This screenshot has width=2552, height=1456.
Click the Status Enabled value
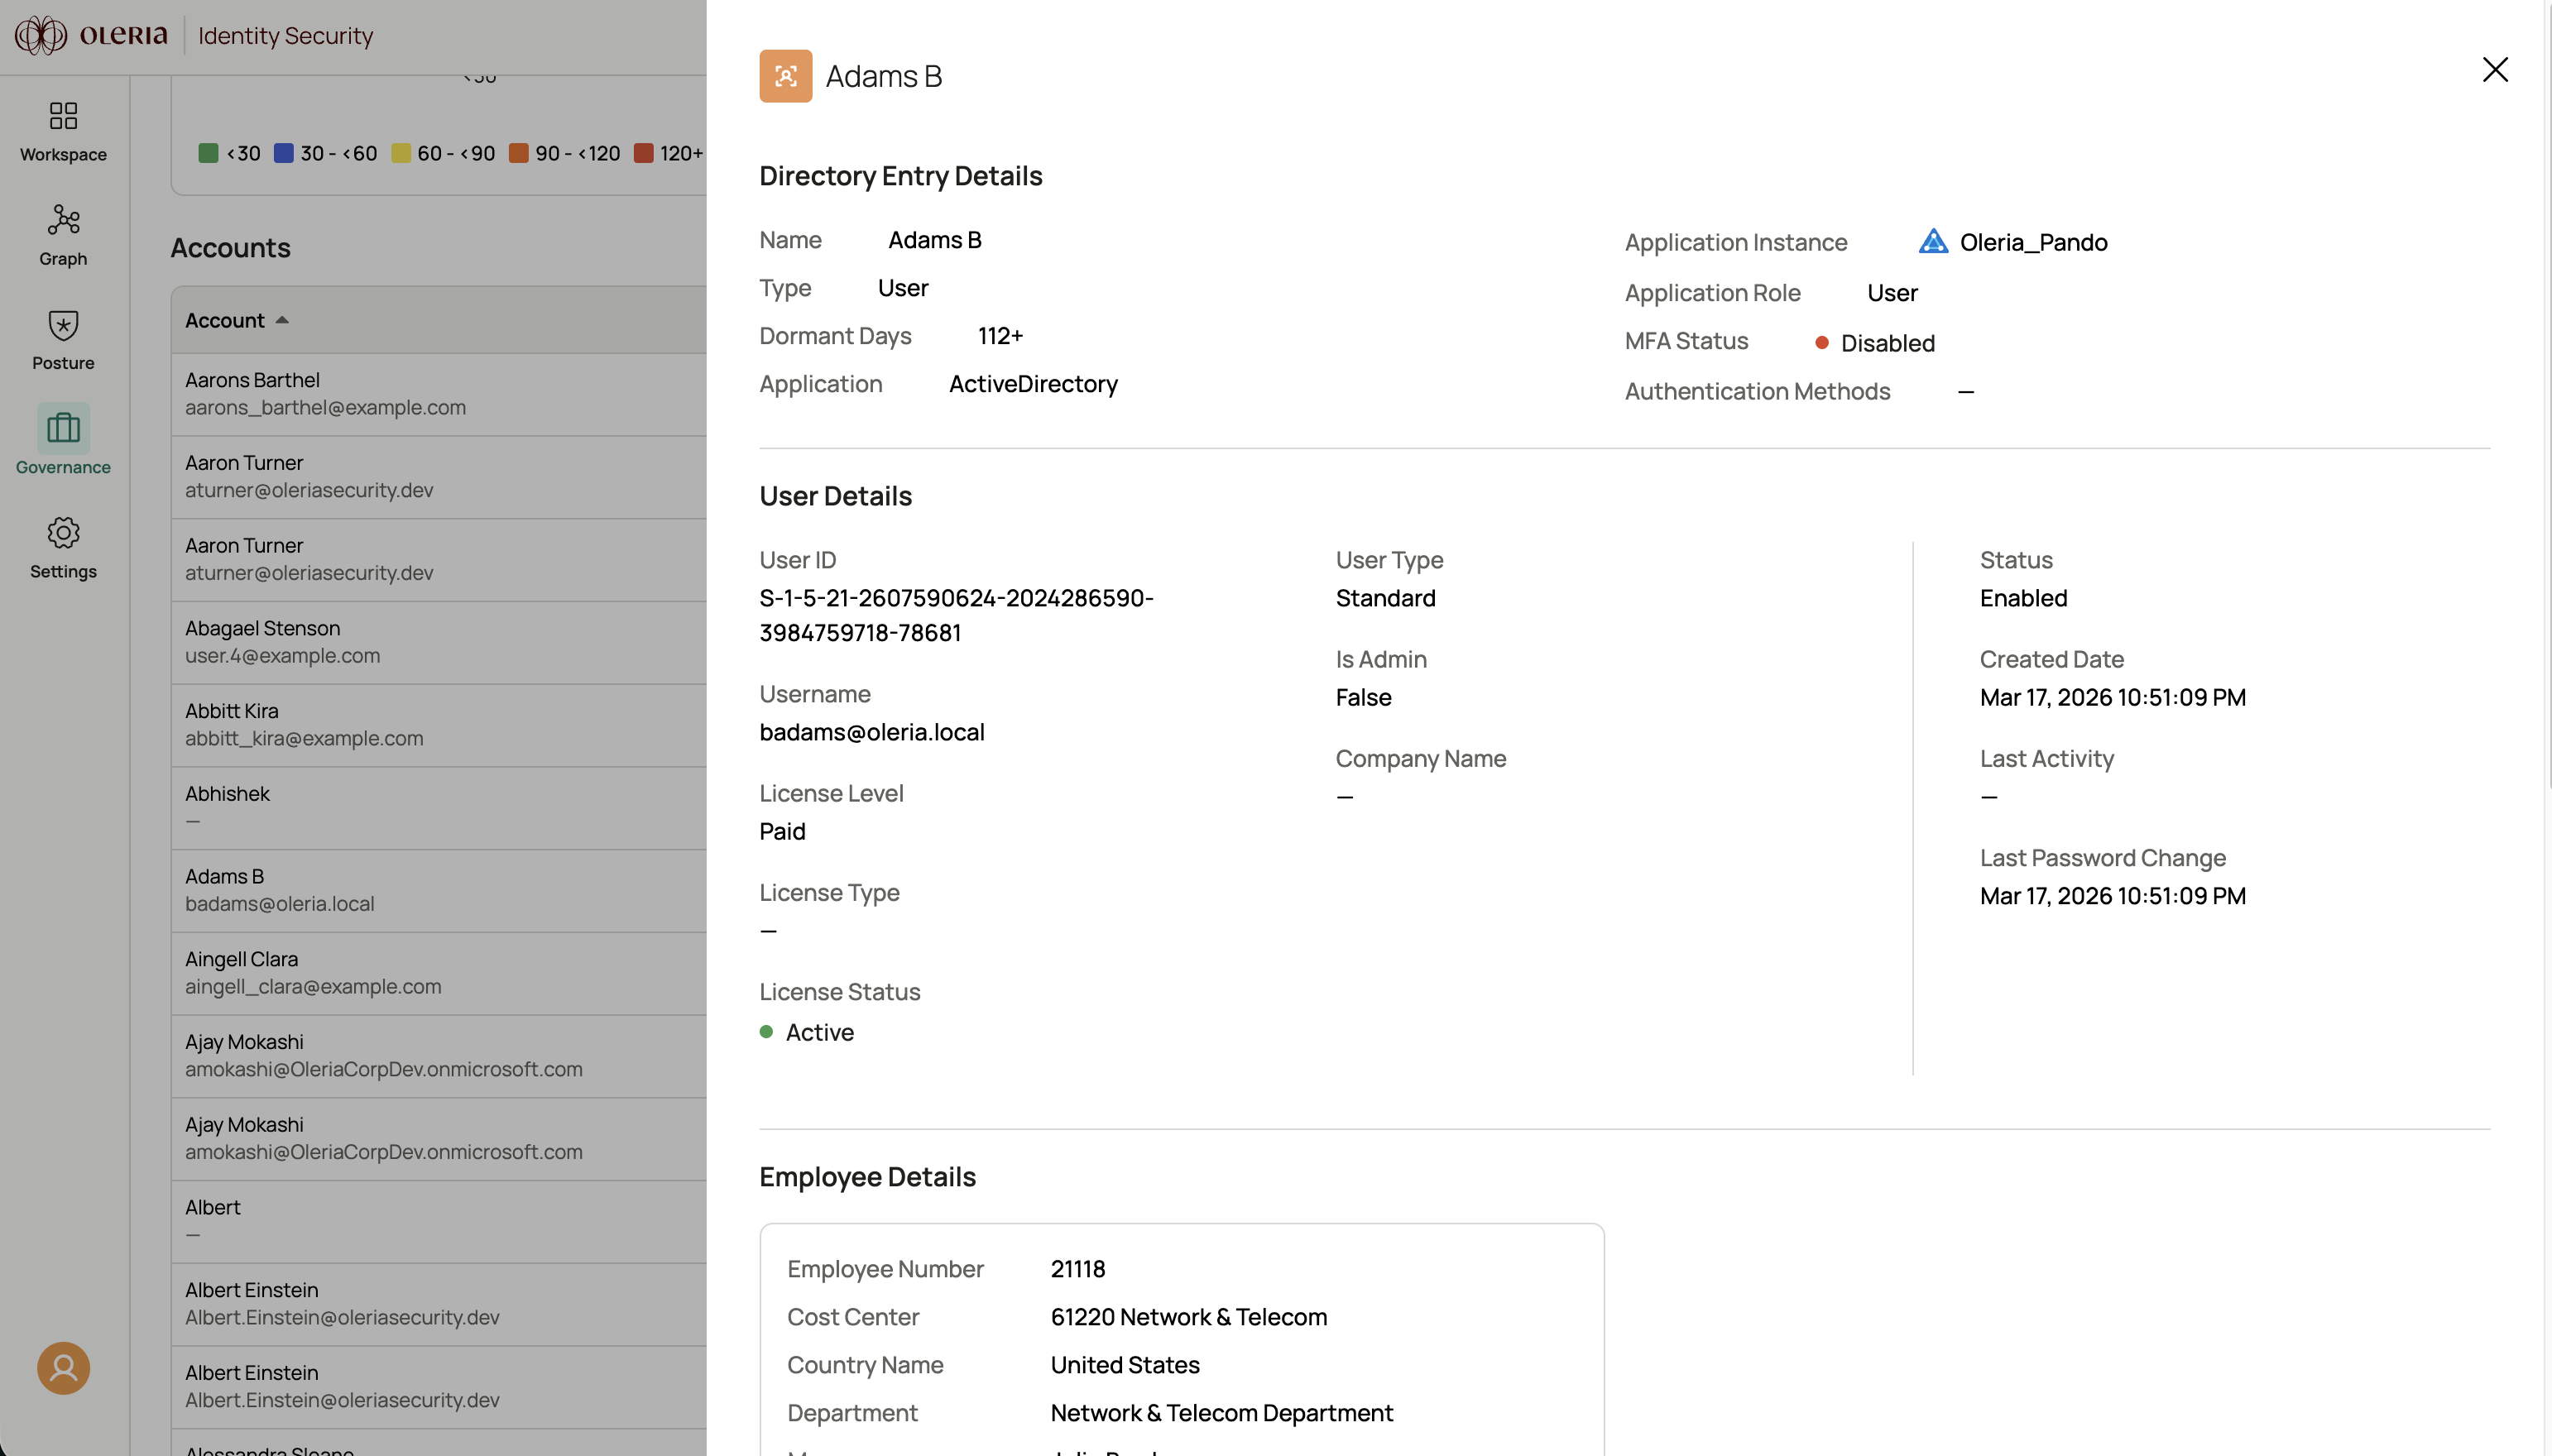(2023, 598)
